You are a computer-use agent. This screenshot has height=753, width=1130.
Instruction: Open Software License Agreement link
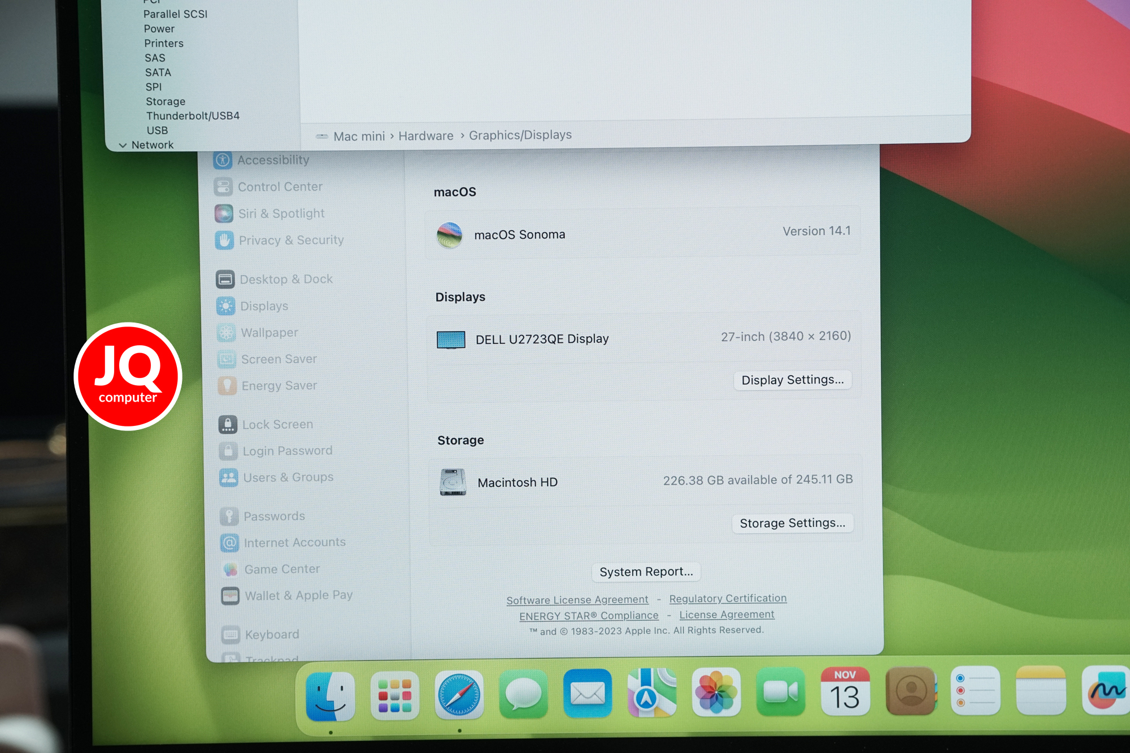point(577,600)
